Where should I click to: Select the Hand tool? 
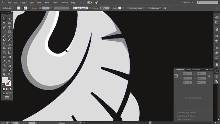tap(4, 74)
